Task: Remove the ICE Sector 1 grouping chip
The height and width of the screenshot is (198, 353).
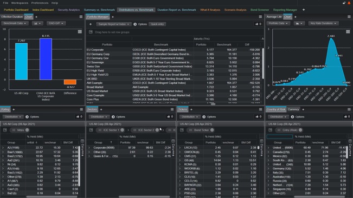Action: [122, 130]
